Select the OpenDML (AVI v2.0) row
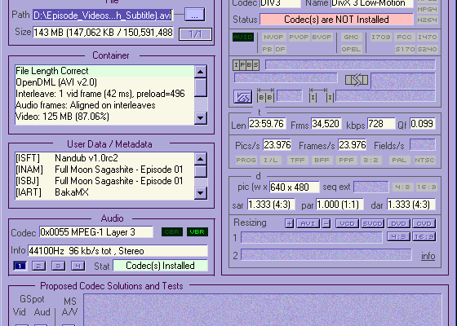 [104, 82]
